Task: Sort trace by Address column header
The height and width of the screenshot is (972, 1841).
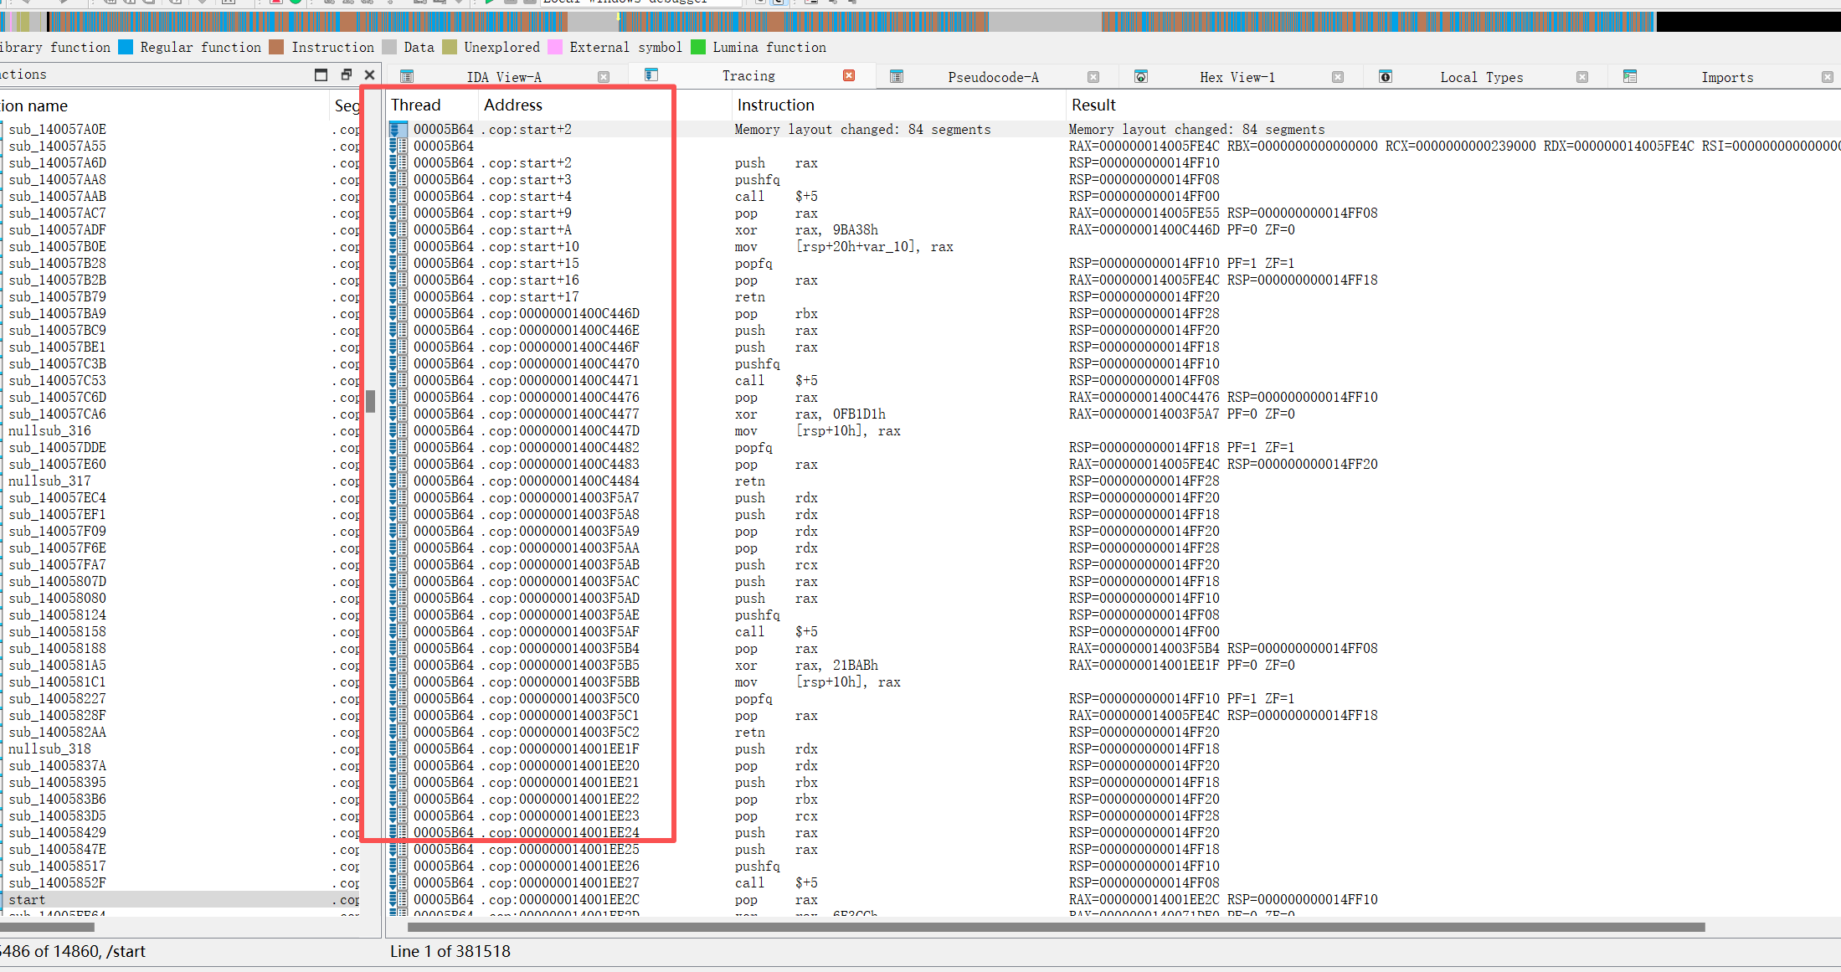Action: tap(513, 105)
